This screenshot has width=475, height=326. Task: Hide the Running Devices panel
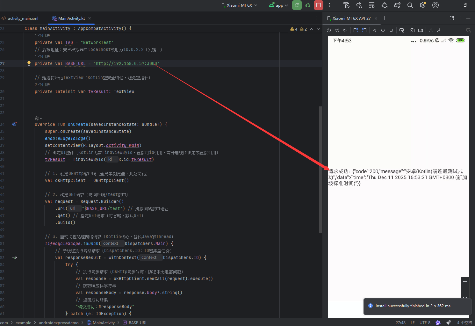(x=468, y=18)
